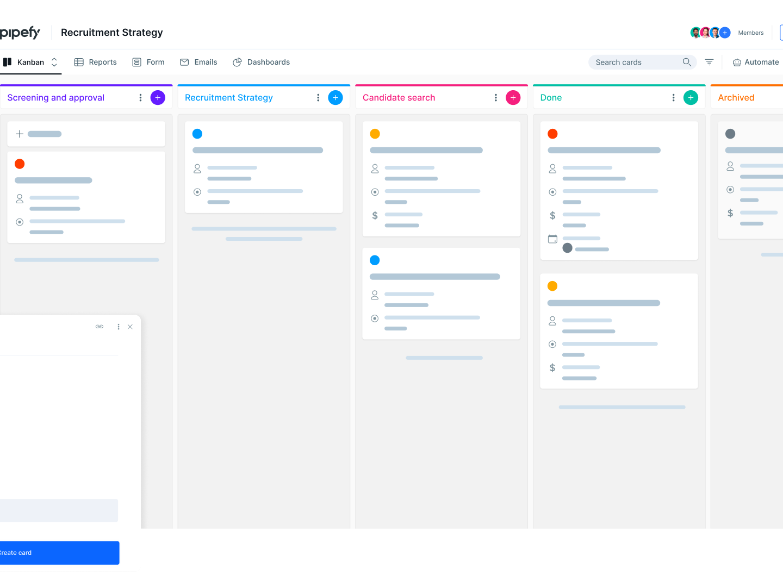The width and height of the screenshot is (783, 587).
Task: Open Screening and approval column options menu
Action: click(x=140, y=98)
